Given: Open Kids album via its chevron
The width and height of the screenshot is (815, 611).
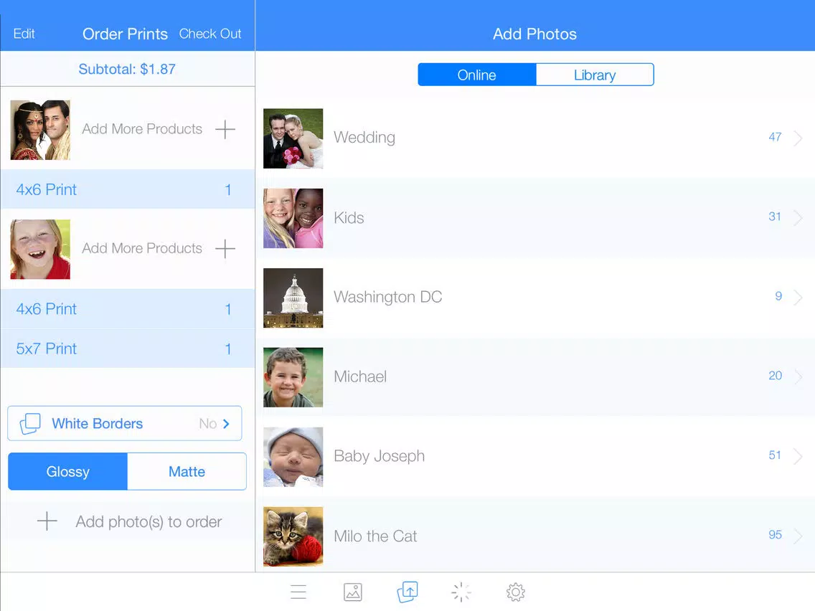Looking at the screenshot, I should point(798,218).
